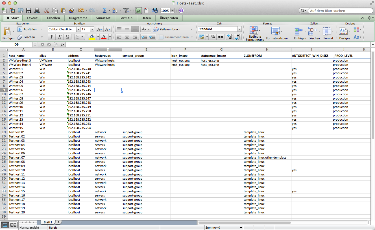Viewport: 375px width, 230px height.
Task: Select the Blatt1 sheet tab
Action: click(48, 222)
